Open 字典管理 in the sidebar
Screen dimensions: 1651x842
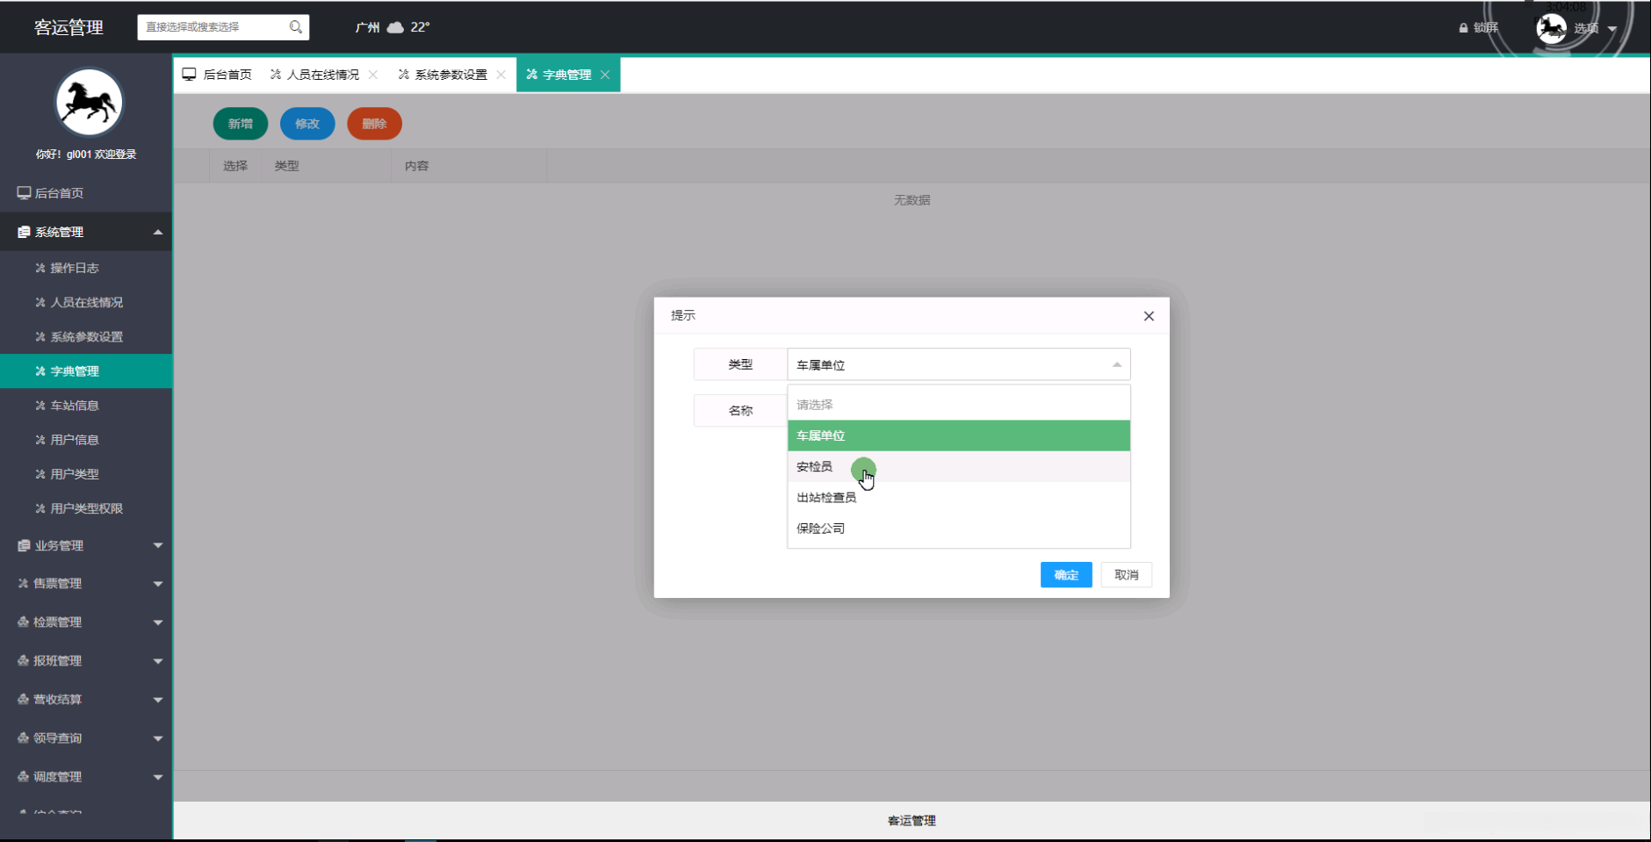(86, 371)
